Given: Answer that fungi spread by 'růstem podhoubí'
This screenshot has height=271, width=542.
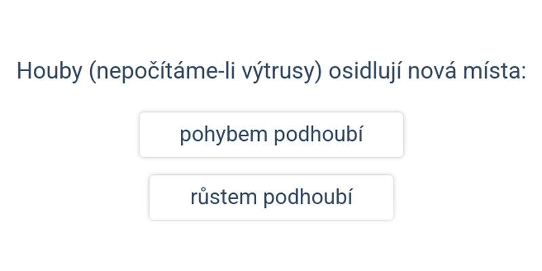Looking at the screenshot, I should [271, 197].
